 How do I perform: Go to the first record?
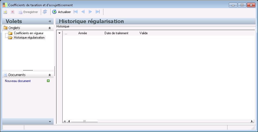[76, 12]
